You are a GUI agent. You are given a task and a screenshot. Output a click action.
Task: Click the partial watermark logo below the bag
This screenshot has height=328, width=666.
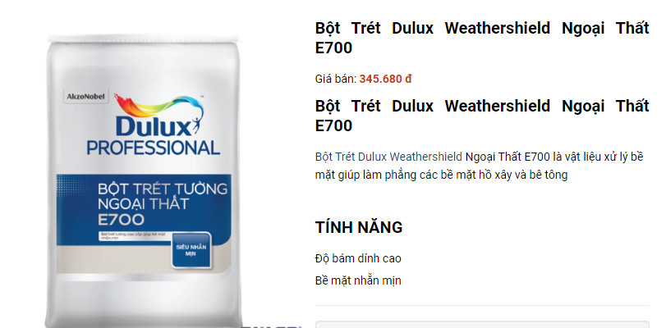coord(270,326)
